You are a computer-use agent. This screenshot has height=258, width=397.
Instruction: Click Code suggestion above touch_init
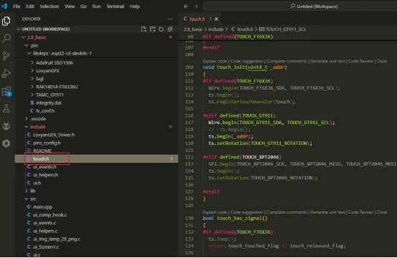coord(247,61)
